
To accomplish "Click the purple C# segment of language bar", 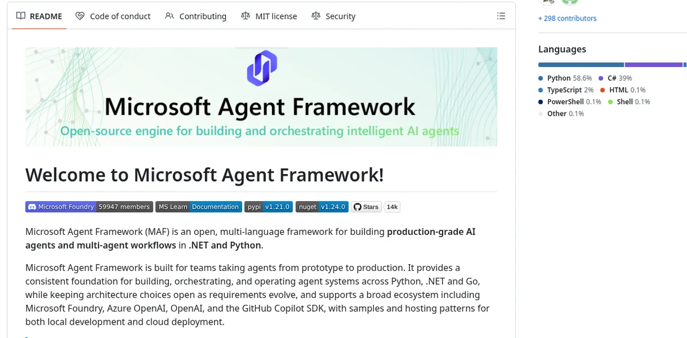I will (654, 65).
